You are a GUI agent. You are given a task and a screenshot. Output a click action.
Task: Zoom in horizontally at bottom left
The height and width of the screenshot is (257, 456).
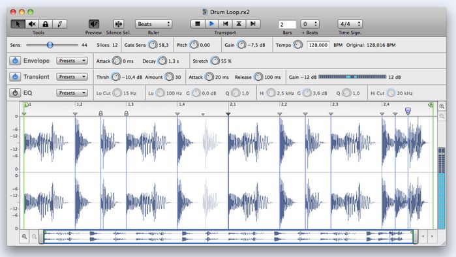[24, 237]
